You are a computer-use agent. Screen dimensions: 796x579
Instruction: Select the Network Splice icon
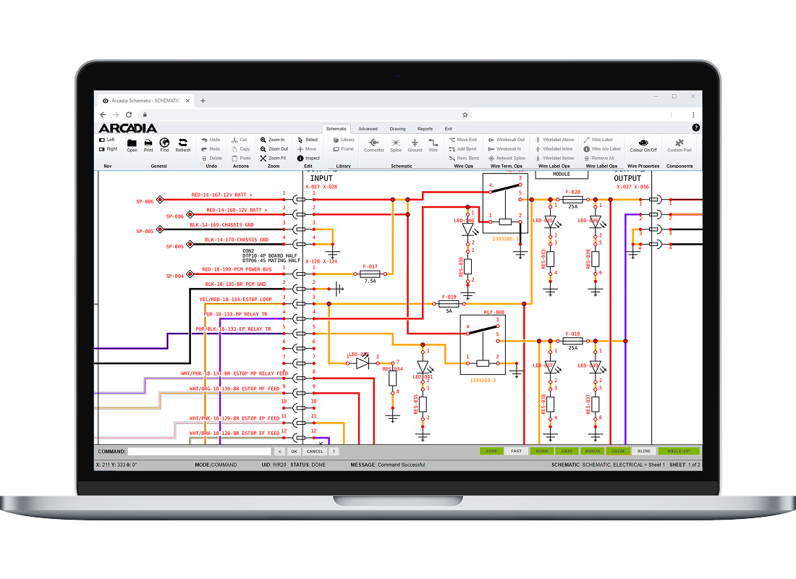[x=507, y=158]
